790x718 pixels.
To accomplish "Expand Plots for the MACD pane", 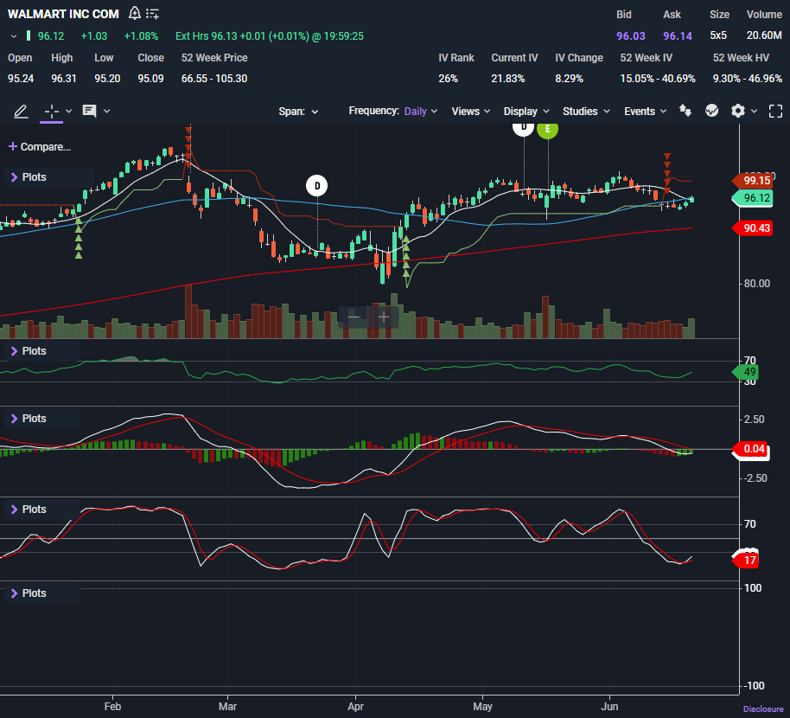I will pos(29,419).
